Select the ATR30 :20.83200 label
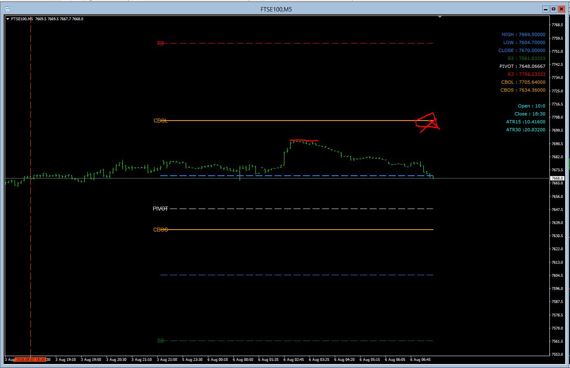 click(526, 130)
